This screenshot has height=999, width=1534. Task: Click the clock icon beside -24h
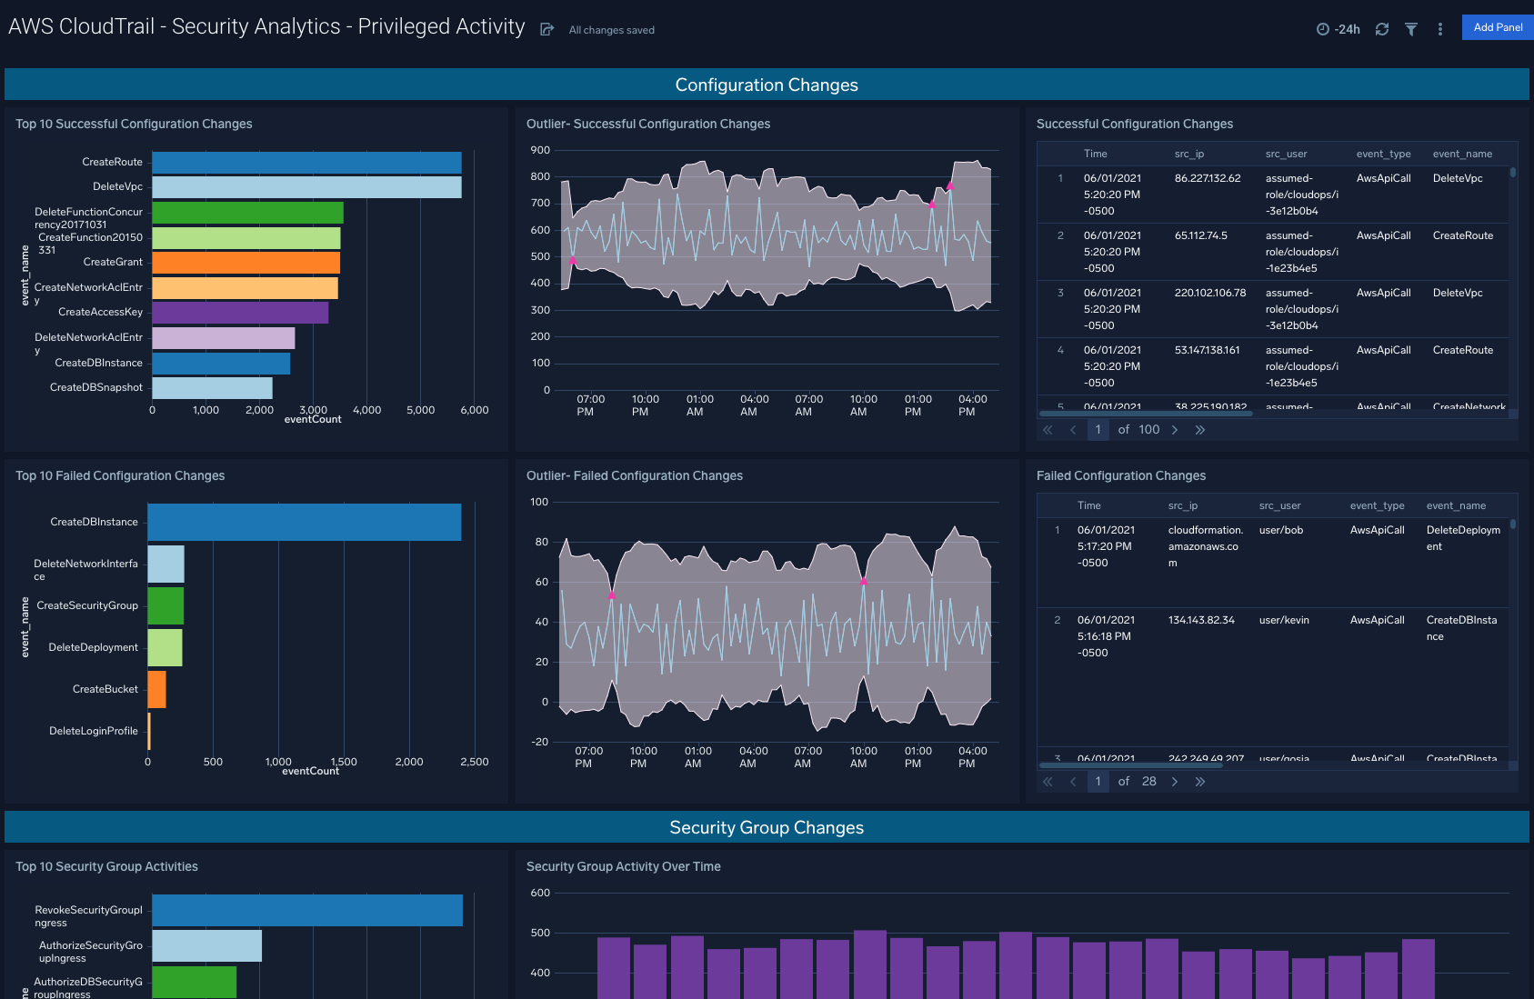1321,28
